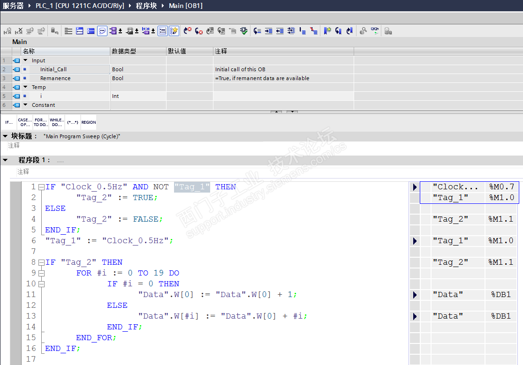The height and width of the screenshot is (365, 523).
Task: Click the database lock icon in toolbar
Action: (x=388, y=31)
